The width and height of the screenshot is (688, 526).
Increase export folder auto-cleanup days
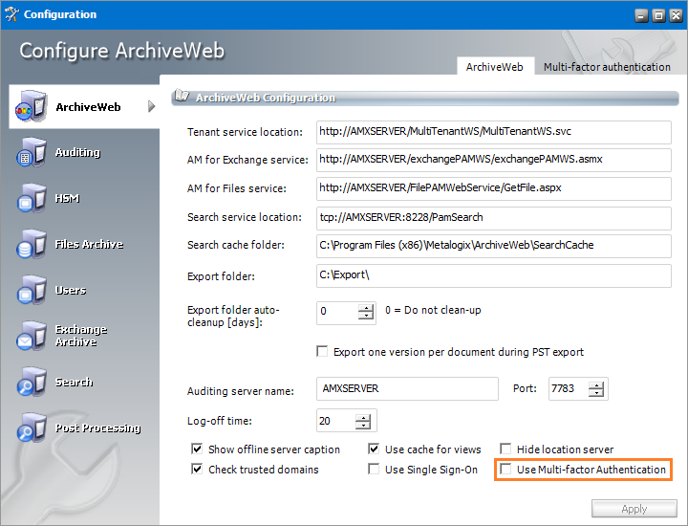click(x=366, y=308)
